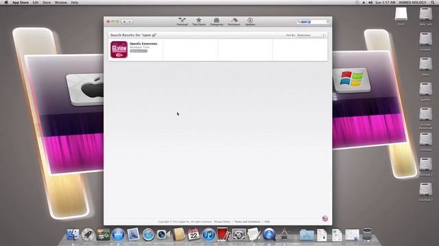Viewport: 439px width, 246px height.
Task: Open the Top Charts section
Action: [199, 21]
